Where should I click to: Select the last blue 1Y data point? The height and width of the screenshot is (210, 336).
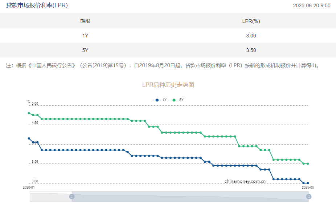pos(308,183)
